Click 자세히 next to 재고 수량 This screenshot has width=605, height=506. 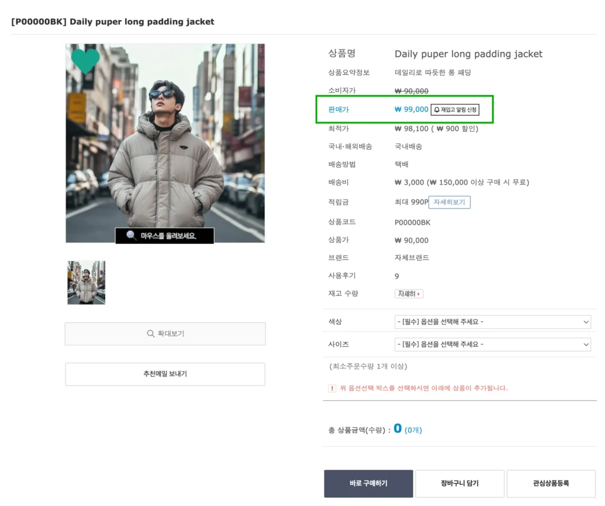coord(408,293)
